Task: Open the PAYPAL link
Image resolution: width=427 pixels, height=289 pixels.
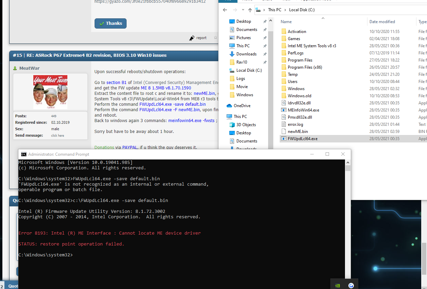Action: [x=130, y=148]
